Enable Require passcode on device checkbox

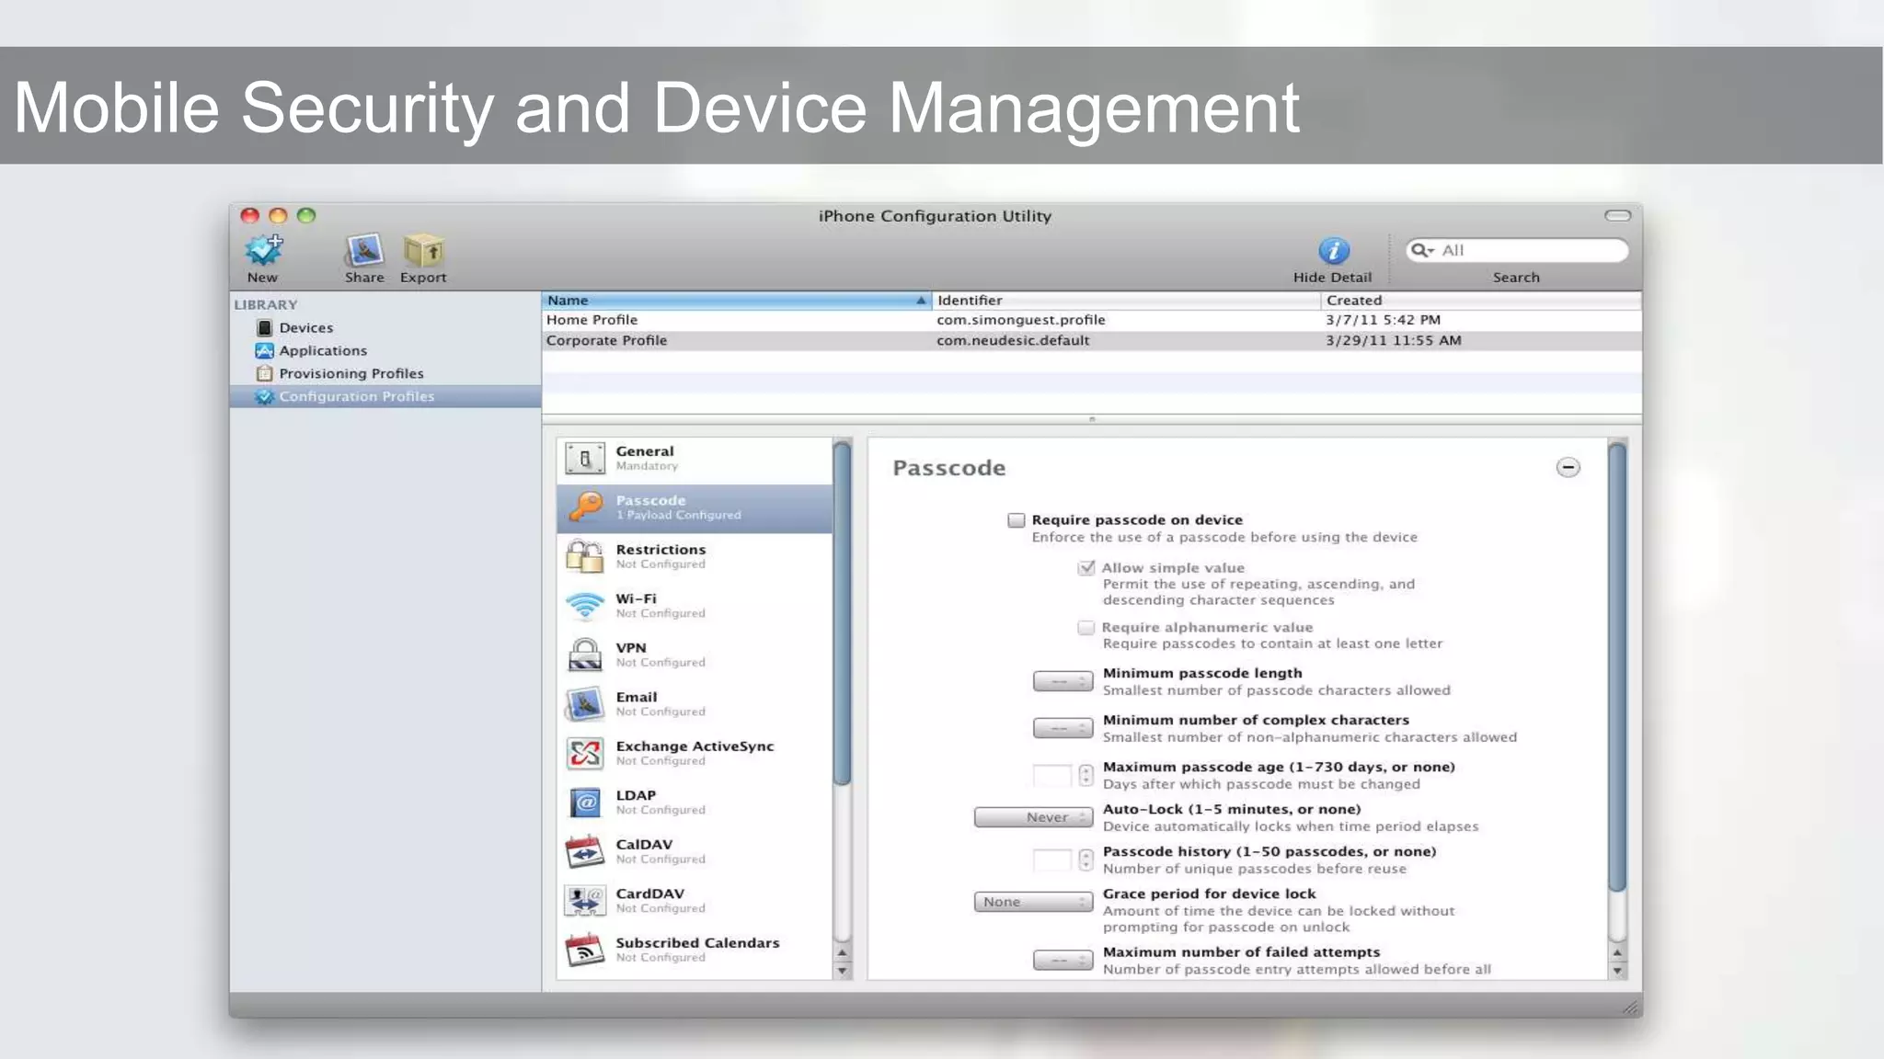[1017, 520]
